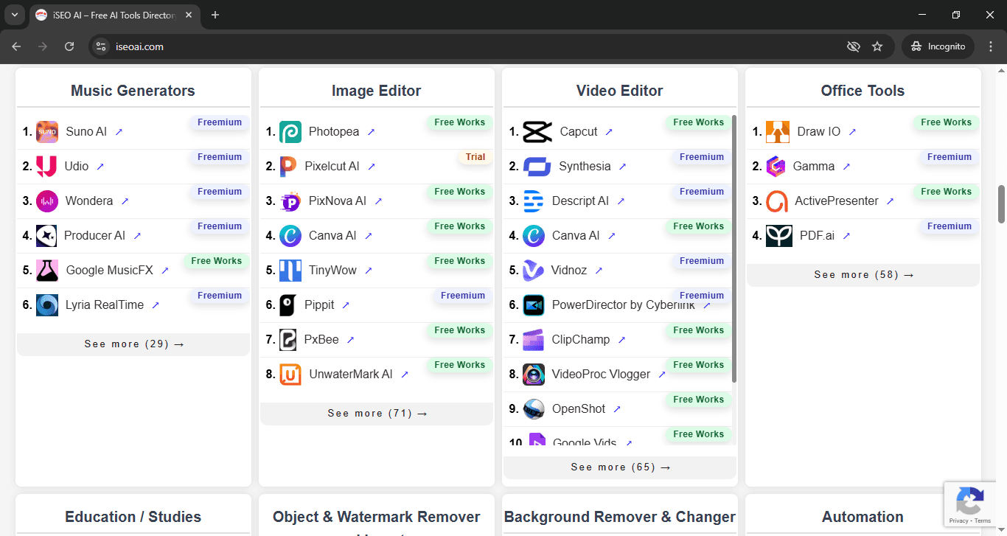Image resolution: width=1007 pixels, height=536 pixels.
Task: Open the browser three-dot menu
Action: click(x=992, y=46)
